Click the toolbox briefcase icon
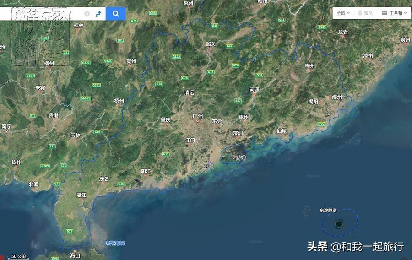The image size is (412, 260). (x=385, y=13)
